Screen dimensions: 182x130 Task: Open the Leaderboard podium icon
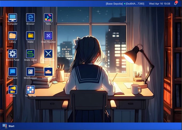(48, 72)
